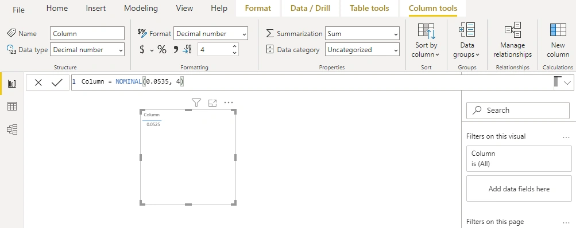Open Filters on this visual options
Viewport: 576px width, 228px height.
pos(566,137)
